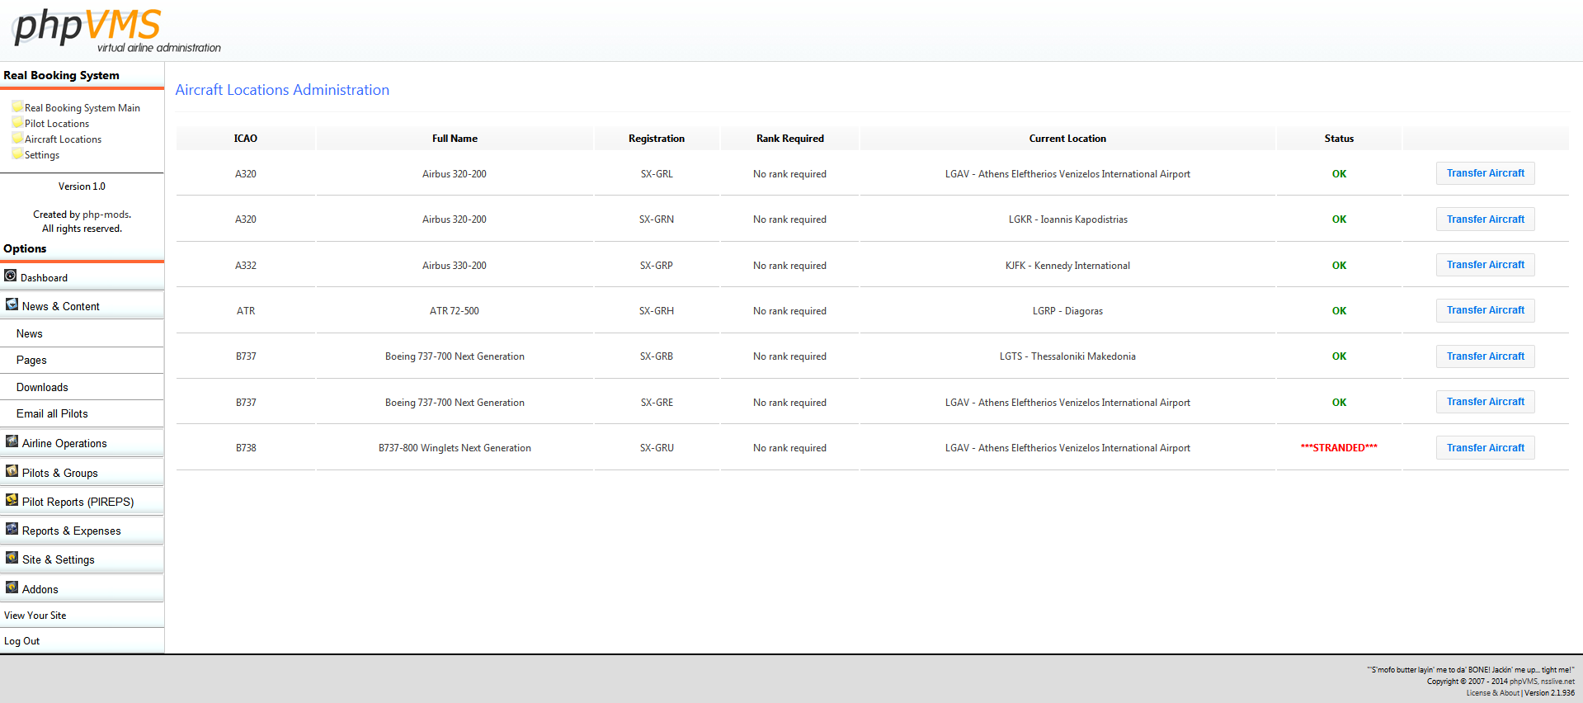Open Aircraft Locations link
The width and height of the screenshot is (1583, 703).
click(x=63, y=139)
